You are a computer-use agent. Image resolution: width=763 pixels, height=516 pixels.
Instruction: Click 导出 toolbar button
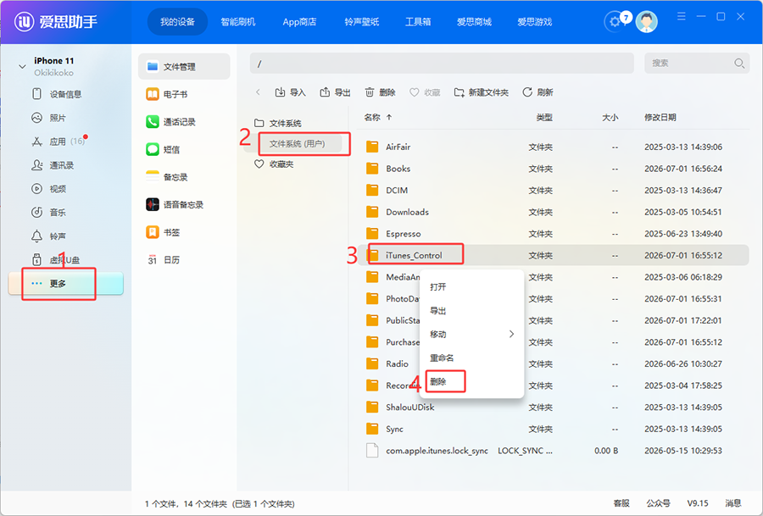point(335,92)
